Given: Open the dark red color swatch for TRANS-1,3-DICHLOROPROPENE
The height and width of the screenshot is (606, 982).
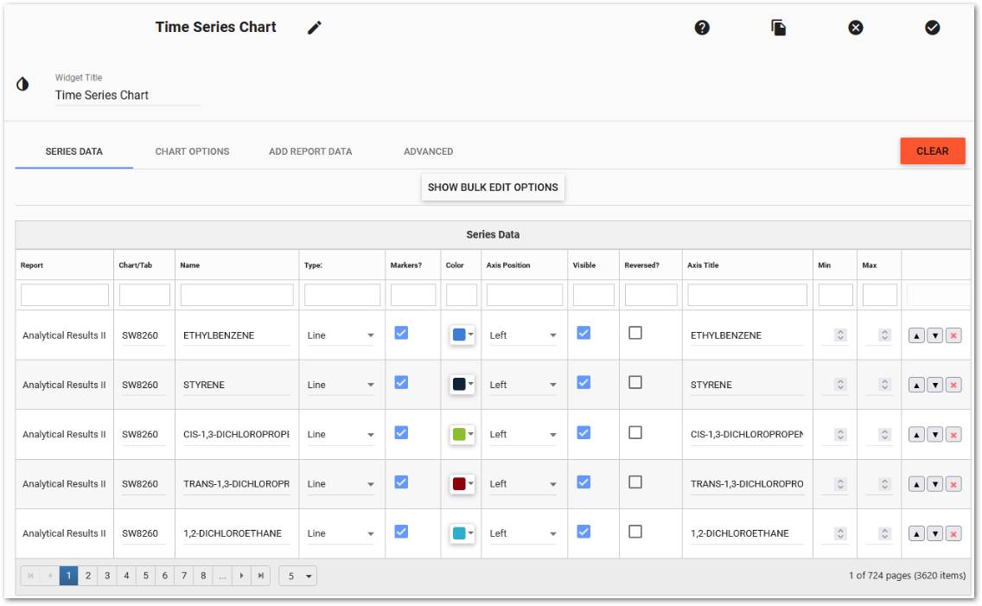Looking at the screenshot, I should [x=462, y=484].
